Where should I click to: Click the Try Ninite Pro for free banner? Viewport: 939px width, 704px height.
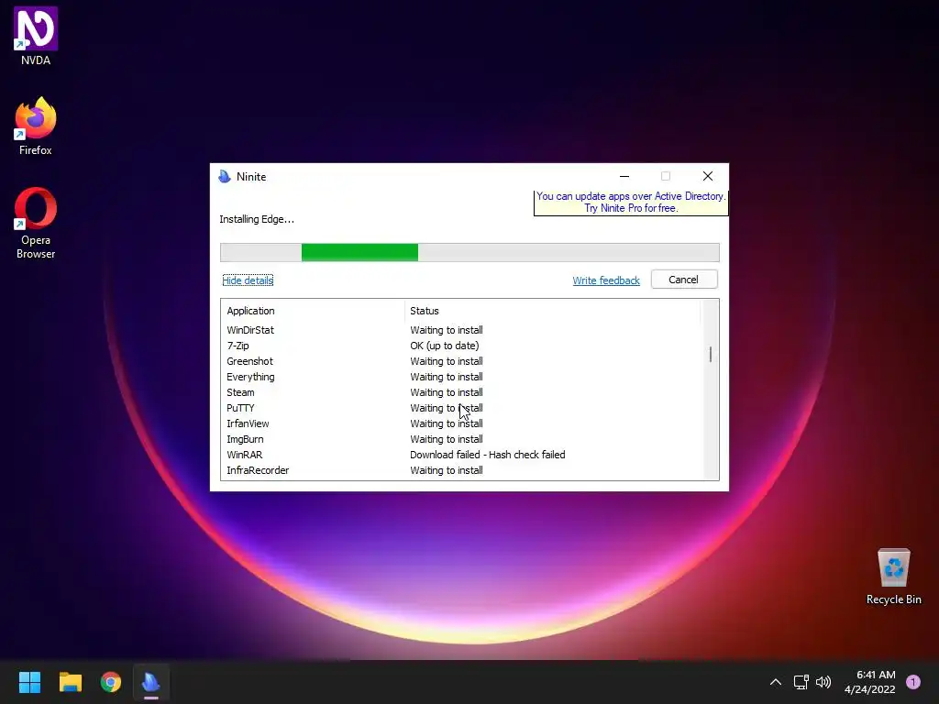pos(631,203)
